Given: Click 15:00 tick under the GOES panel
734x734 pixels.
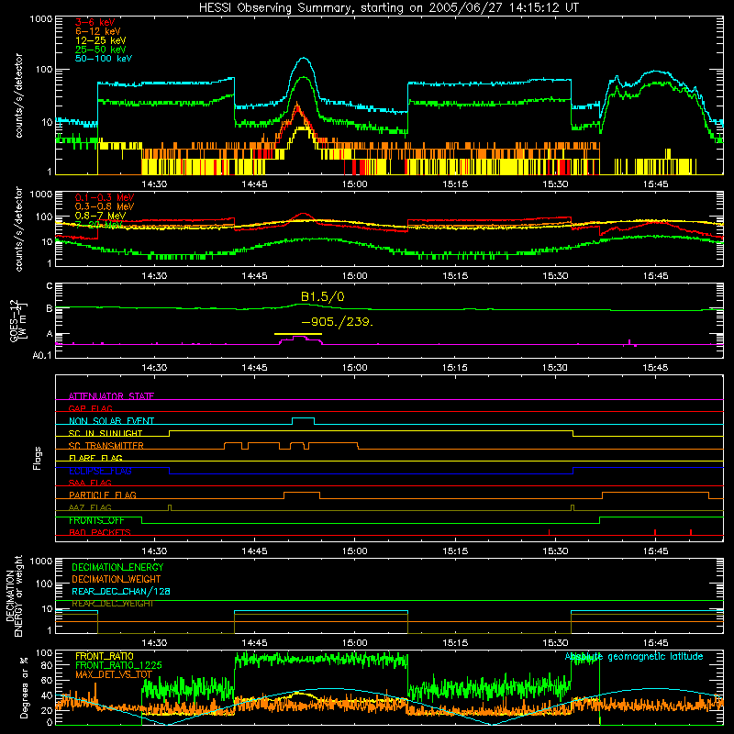Looking at the screenshot, I should click(x=354, y=368).
